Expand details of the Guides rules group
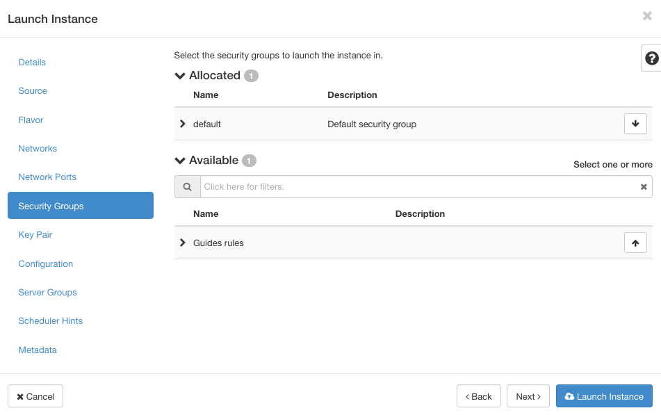This screenshot has height=415, width=661. tap(182, 243)
